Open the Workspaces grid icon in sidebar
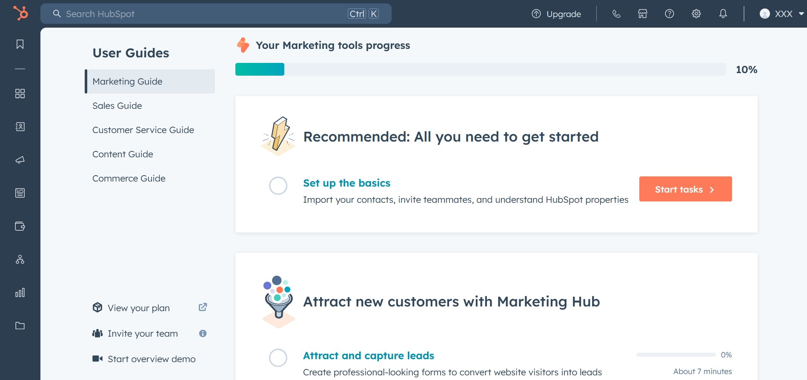This screenshot has width=807, height=380. [20, 94]
